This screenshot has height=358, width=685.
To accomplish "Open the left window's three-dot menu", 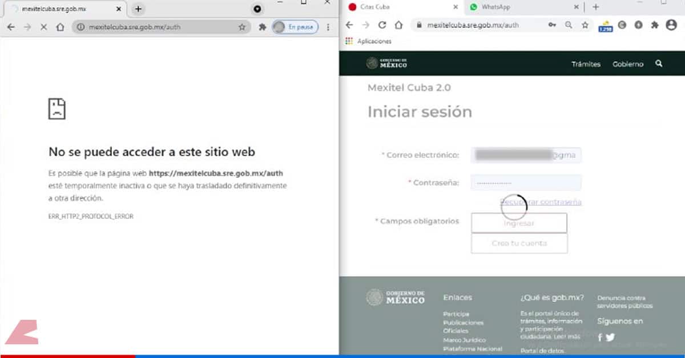I will click(328, 27).
